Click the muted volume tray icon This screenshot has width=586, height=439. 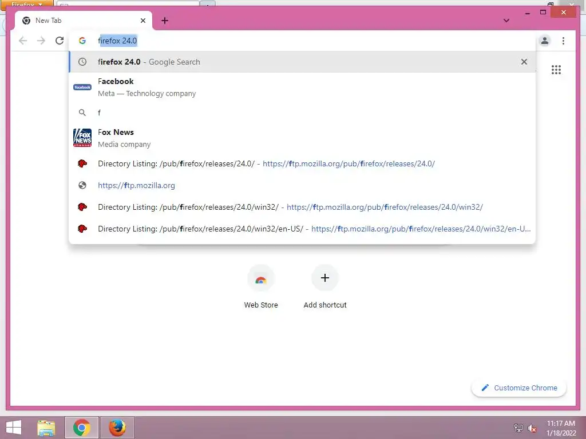pyautogui.click(x=532, y=428)
